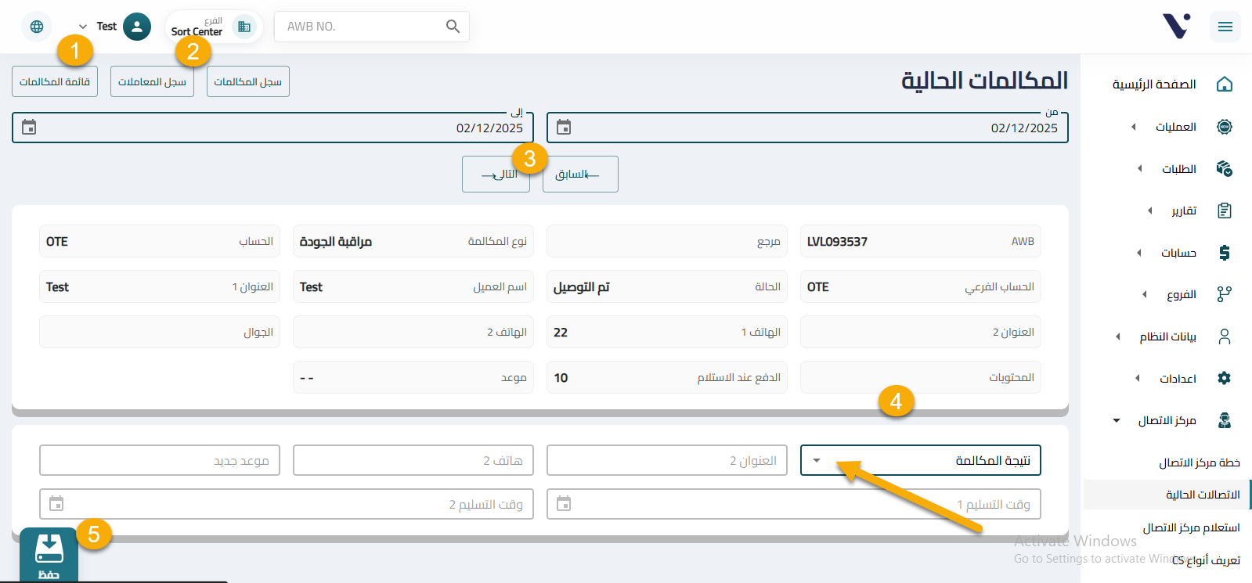Click the الفروع branches icon
1252x583 pixels.
[x=1225, y=294]
